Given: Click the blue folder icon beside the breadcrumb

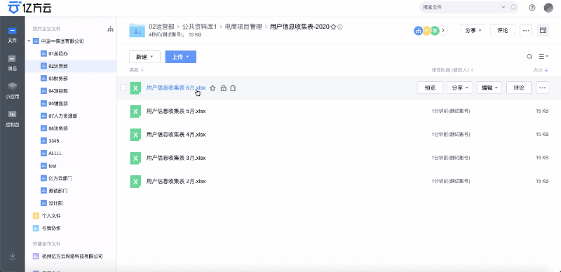Looking at the screenshot, I should click(x=137, y=30).
